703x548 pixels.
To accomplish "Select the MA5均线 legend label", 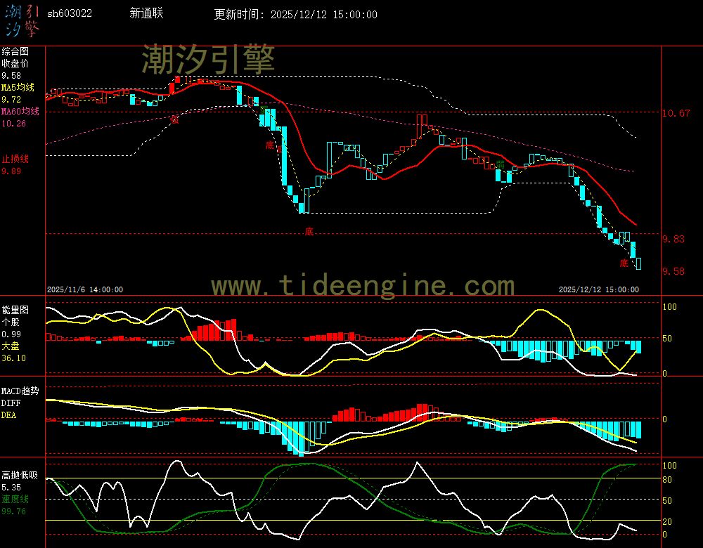I will 20,87.
